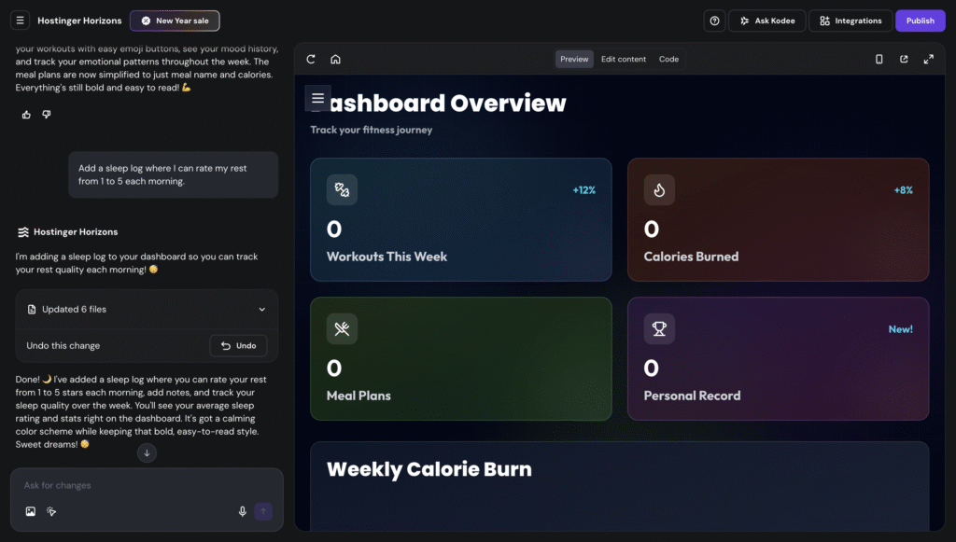
Task: Expand preview to fullscreen
Action: pos(929,58)
